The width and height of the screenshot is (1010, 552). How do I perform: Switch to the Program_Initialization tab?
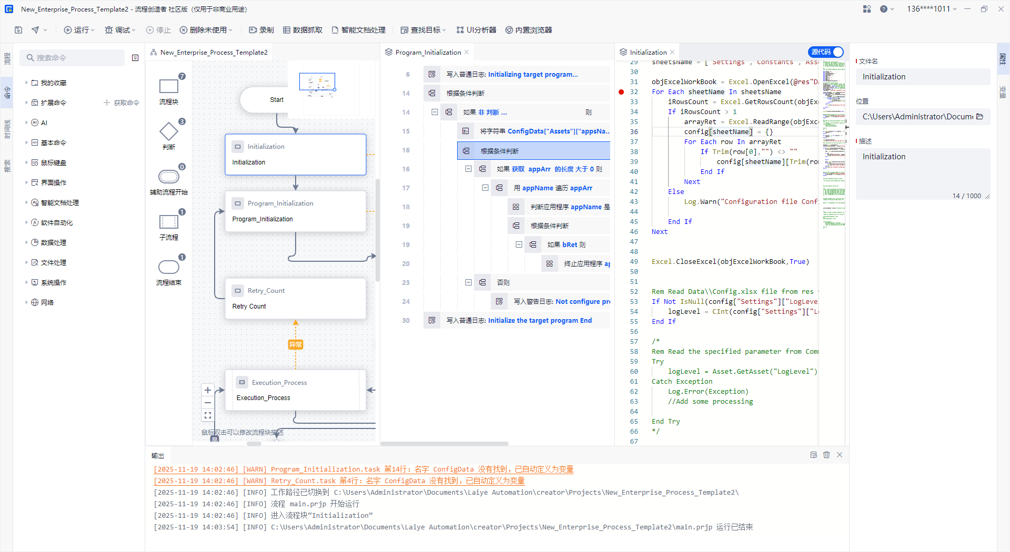click(427, 53)
